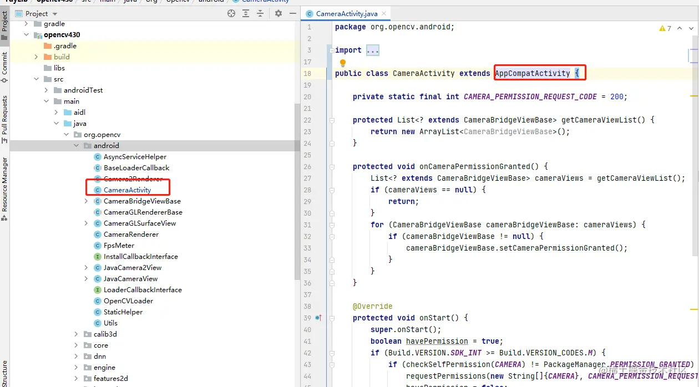Viewport: 699px width, 387px height.
Task: Click the orange build folder icon
Action: tap(48, 57)
